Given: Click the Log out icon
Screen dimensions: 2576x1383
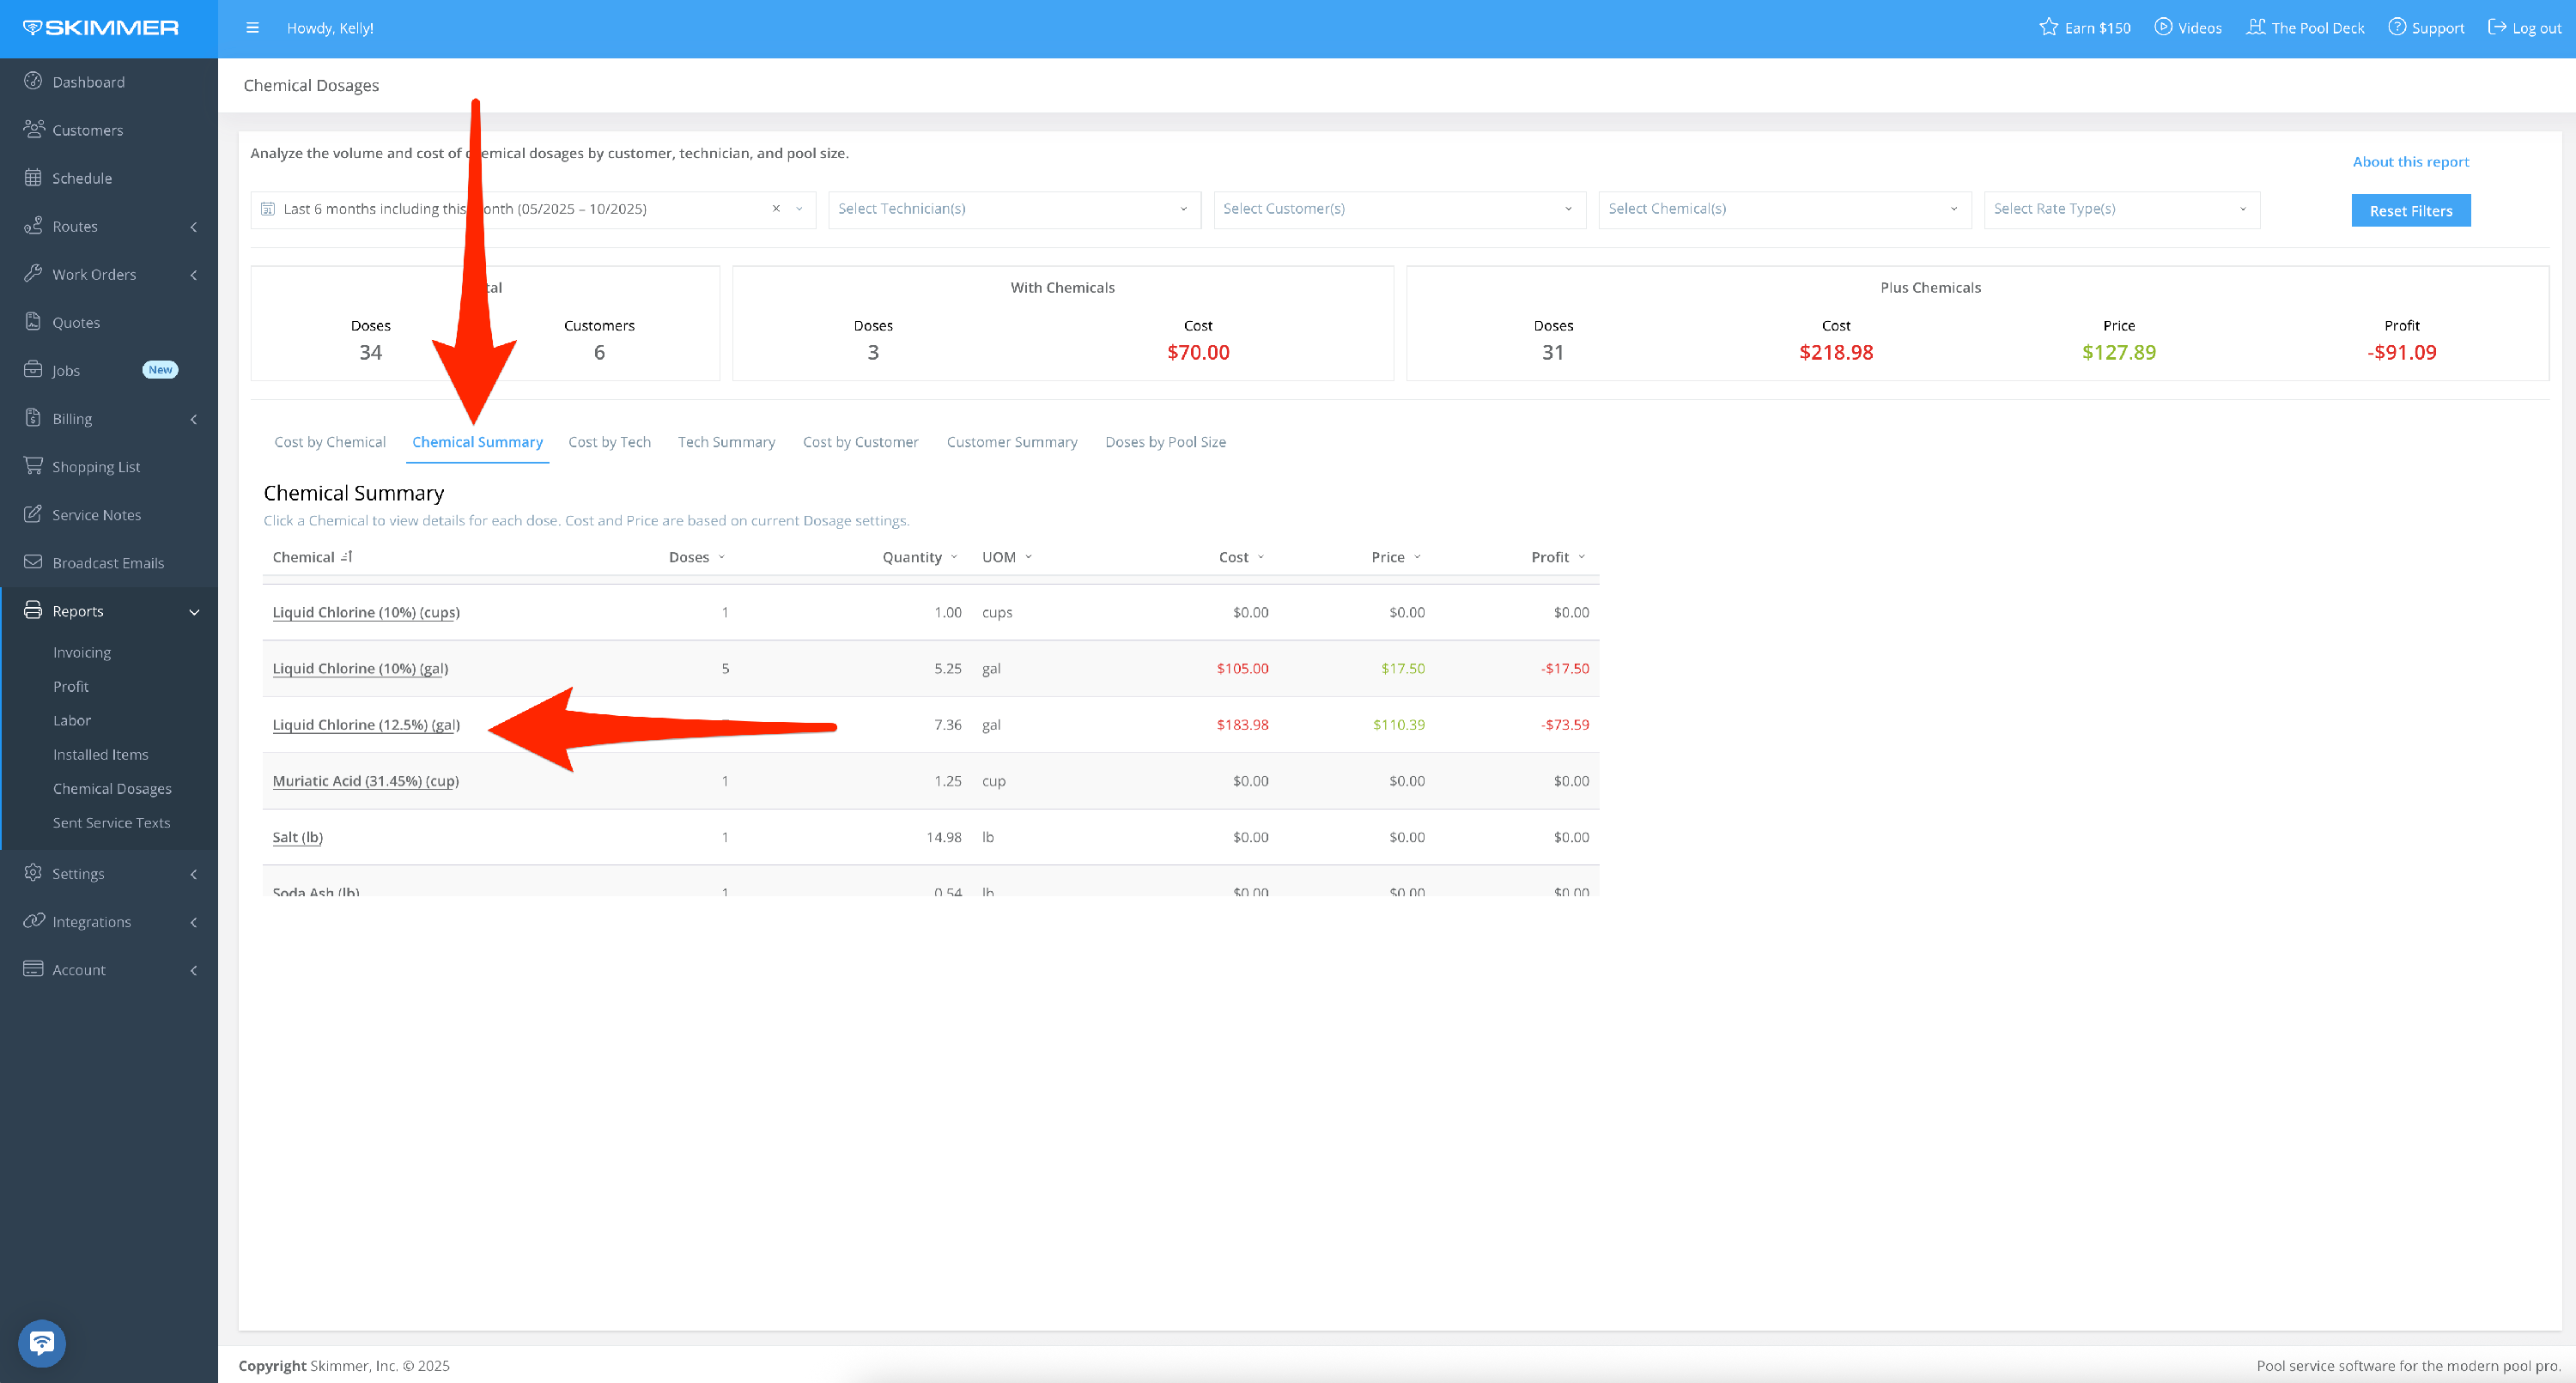Looking at the screenshot, I should (x=2497, y=27).
